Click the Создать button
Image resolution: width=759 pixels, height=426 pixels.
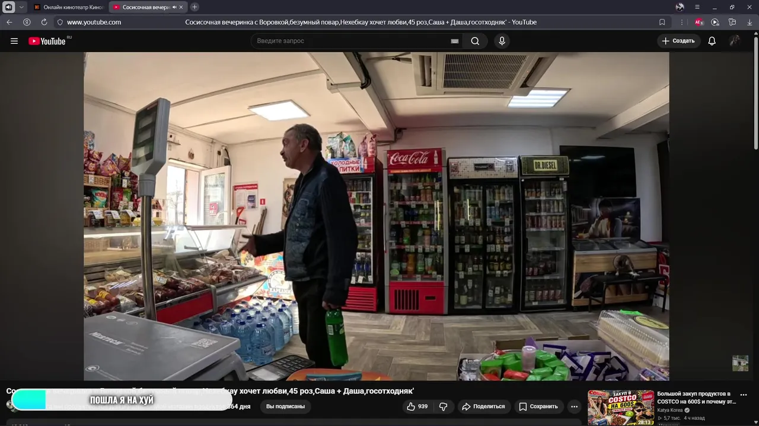click(678, 41)
